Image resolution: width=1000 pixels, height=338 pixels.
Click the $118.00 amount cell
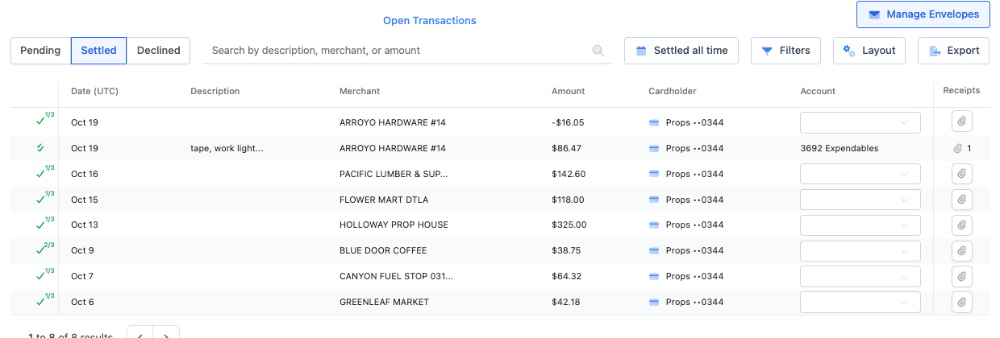[x=568, y=200]
